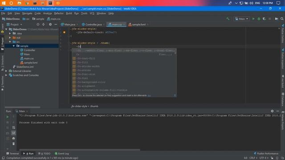
Task: Open the Project view selector dropdown
Action: pyautogui.click(x=14, y=24)
